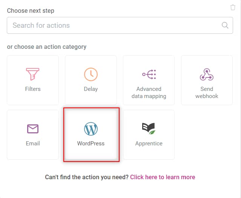Viewport: 241px width, 198px height.
Task: Click the Send webhook node icon
Action: tap(207, 74)
